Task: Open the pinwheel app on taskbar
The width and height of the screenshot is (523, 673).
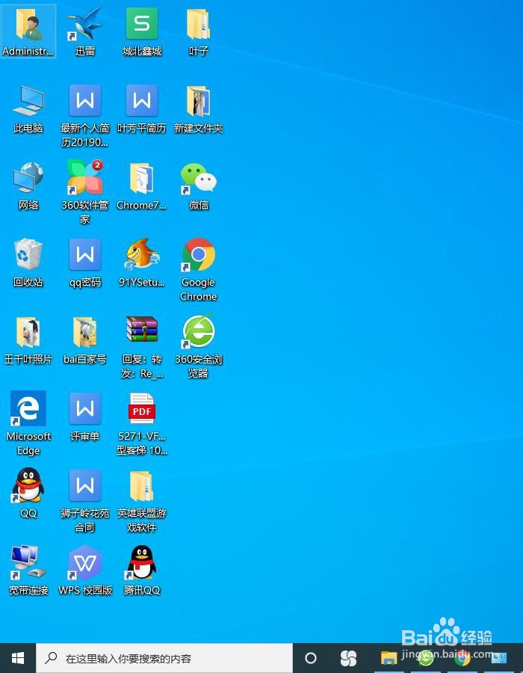Action: coord(348,658)
